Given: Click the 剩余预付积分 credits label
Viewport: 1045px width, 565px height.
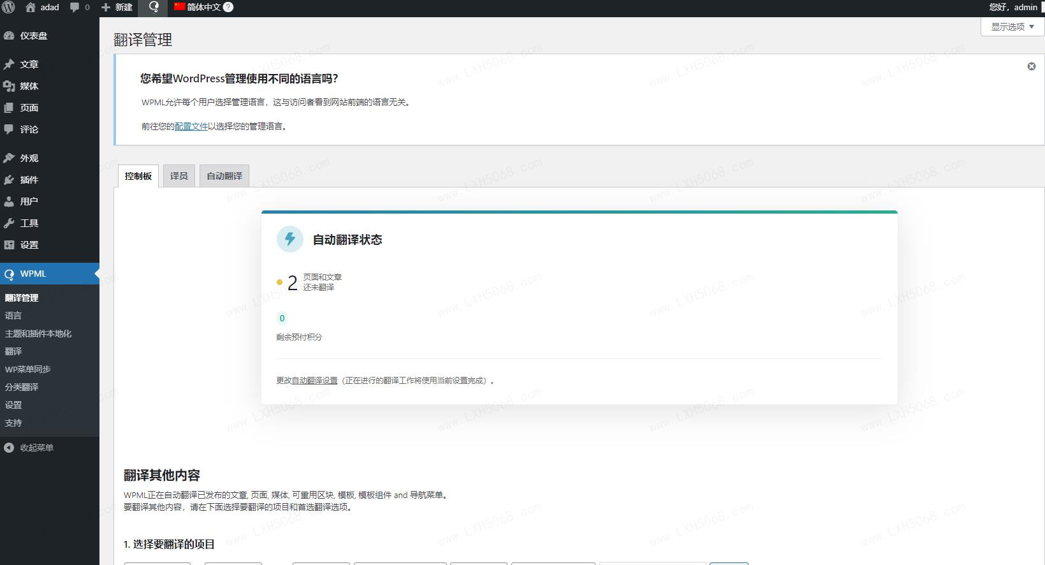Looking at the screenshot, I should point(299,337).
